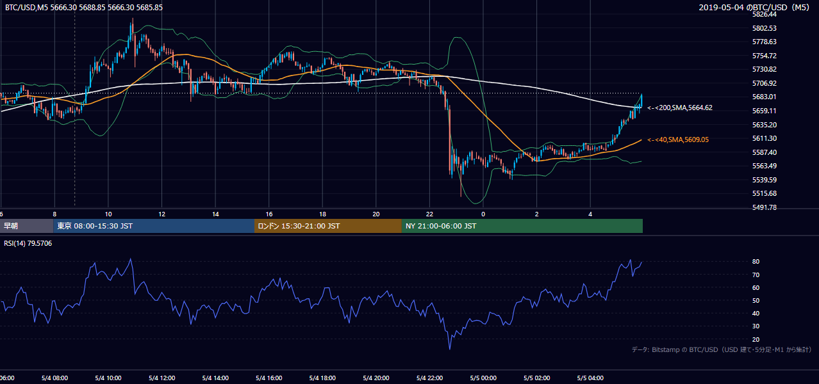Viewport: 819px width, 384px height.
Task: Click hour label 14 under price chart
Action: coord(216,214)
